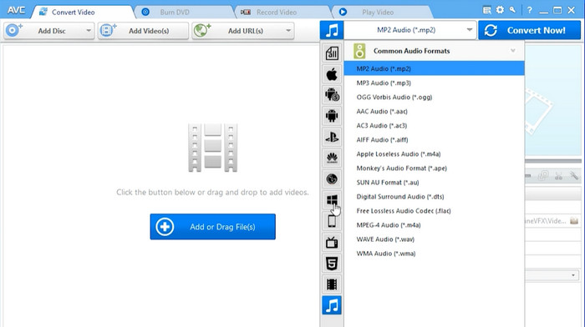Start conversion with Convert Now!

pyautogui.click(x=529, y=30)
